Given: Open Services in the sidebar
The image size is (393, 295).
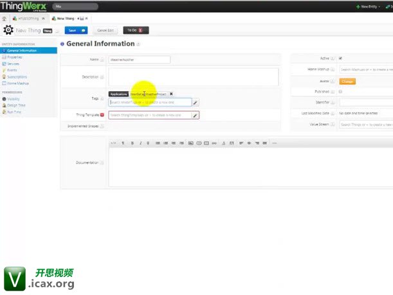Looking at the screenshot, I should (x=13, y=64).
